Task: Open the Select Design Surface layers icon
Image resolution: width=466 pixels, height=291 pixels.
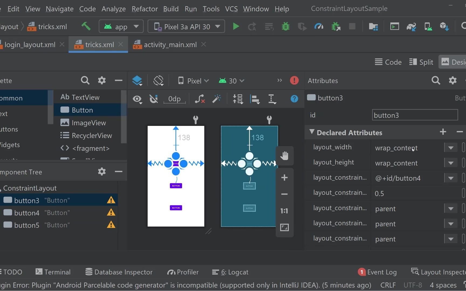Action: [x=137, y=81]
